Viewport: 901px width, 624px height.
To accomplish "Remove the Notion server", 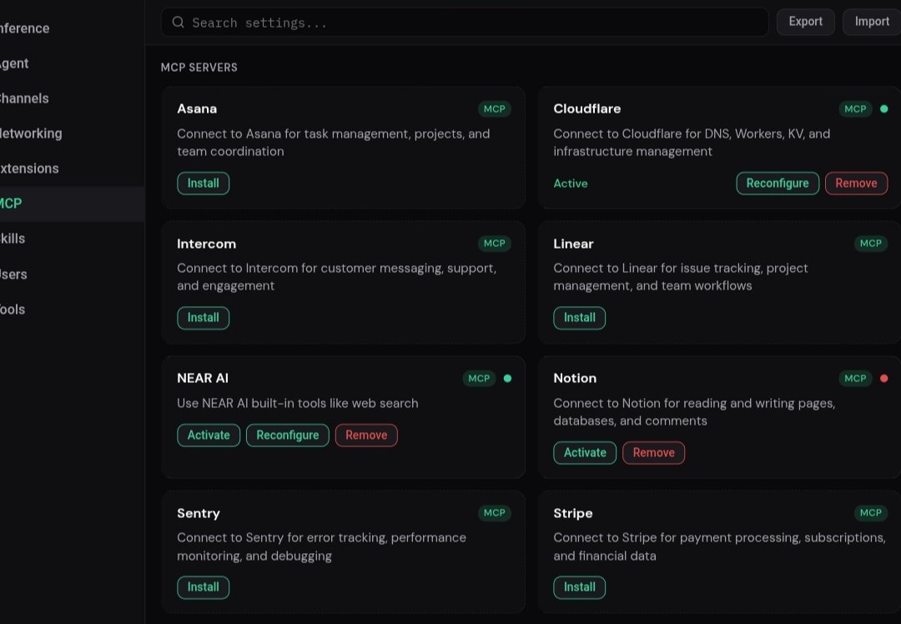I will tap(653, 453).
